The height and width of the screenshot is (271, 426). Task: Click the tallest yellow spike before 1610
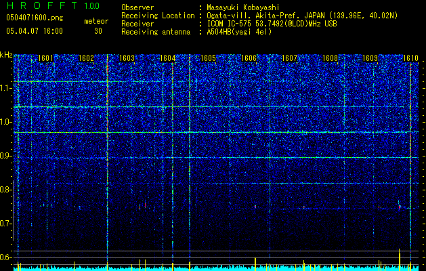point(400,259)
